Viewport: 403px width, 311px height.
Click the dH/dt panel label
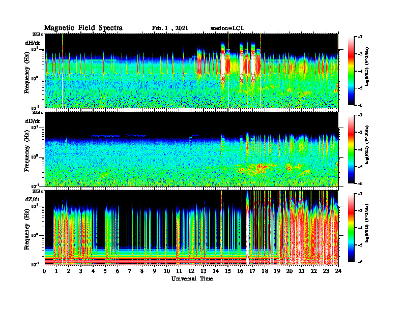[33, 43]
